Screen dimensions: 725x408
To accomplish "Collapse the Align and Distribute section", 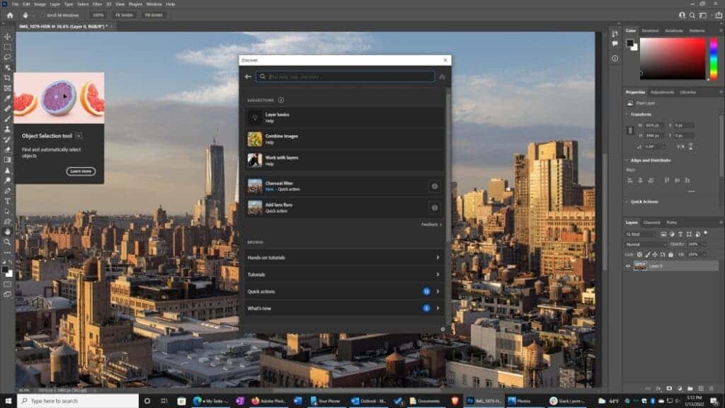I will 627,160.
